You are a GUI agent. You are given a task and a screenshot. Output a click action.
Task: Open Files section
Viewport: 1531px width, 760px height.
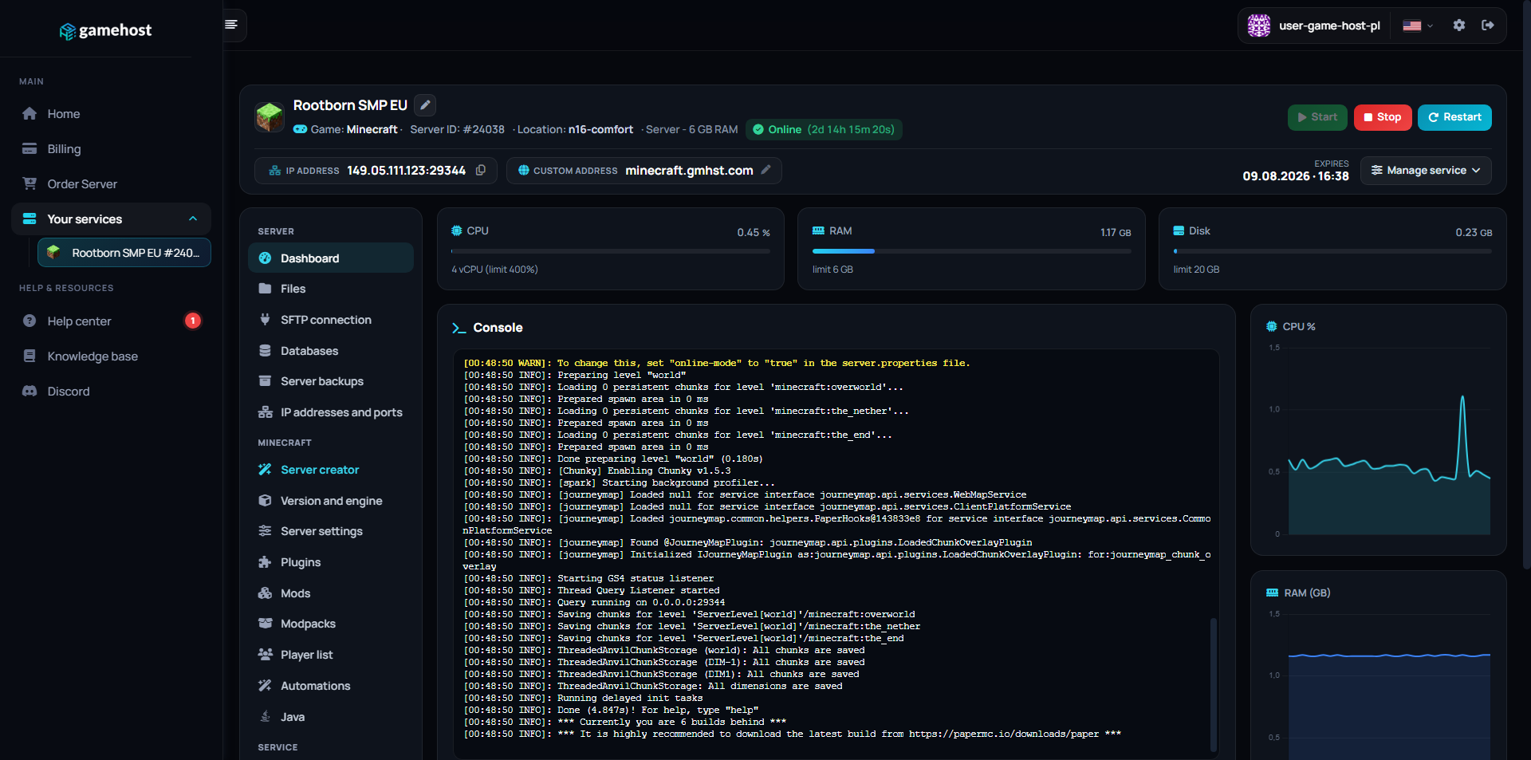click(331, 289)
